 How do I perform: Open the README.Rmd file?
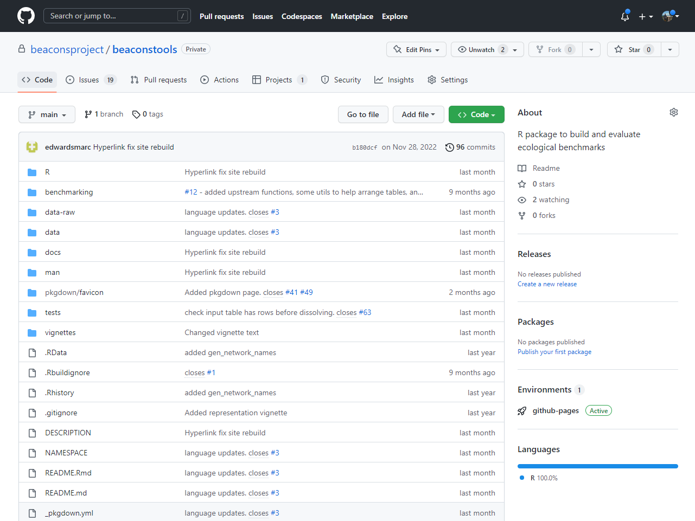pos(68,473)
